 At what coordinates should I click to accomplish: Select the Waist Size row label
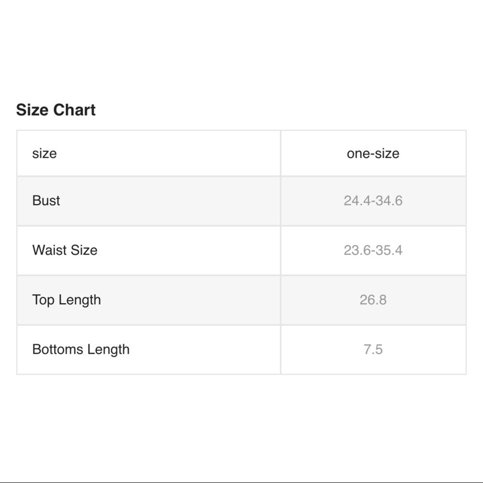(65, 250)
